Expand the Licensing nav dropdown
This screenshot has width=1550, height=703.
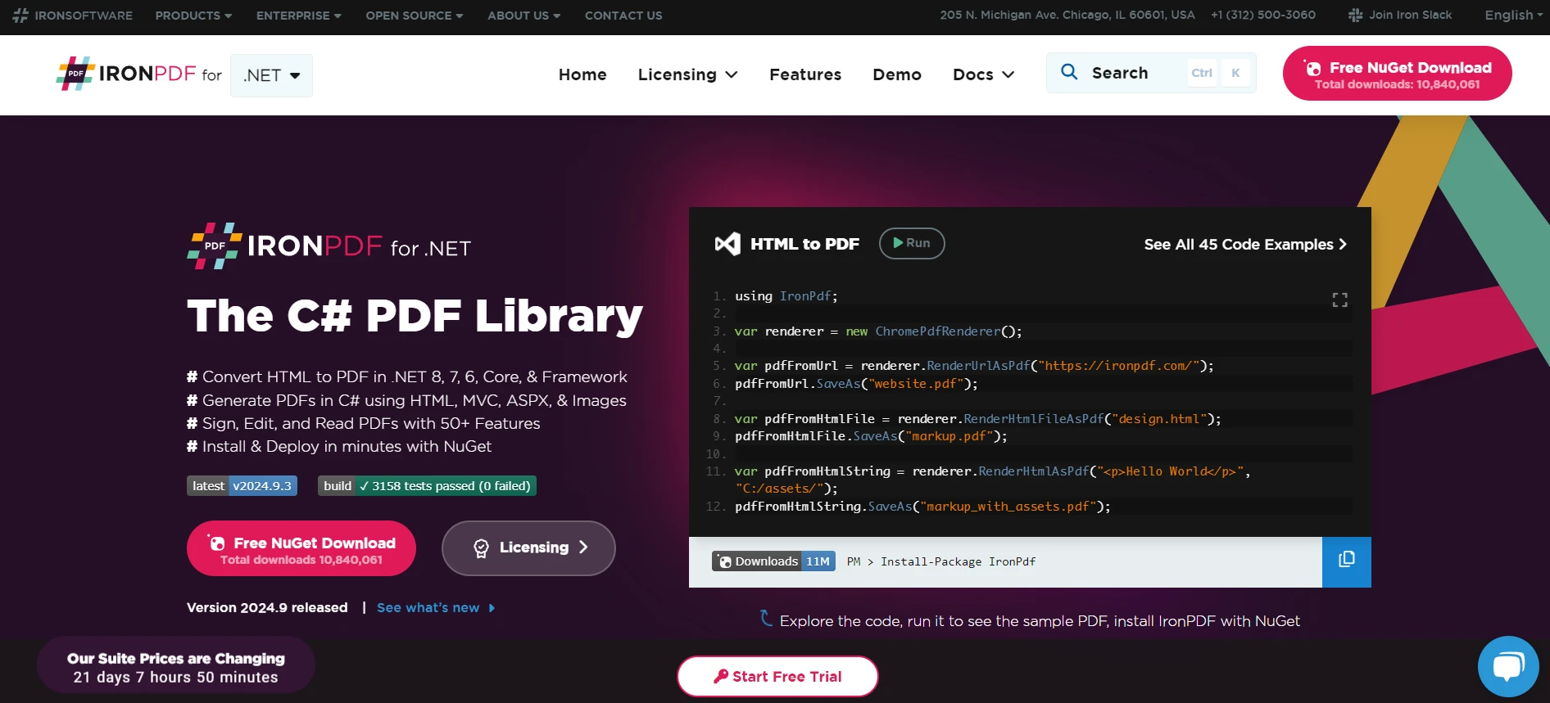[x=687, y=74]
